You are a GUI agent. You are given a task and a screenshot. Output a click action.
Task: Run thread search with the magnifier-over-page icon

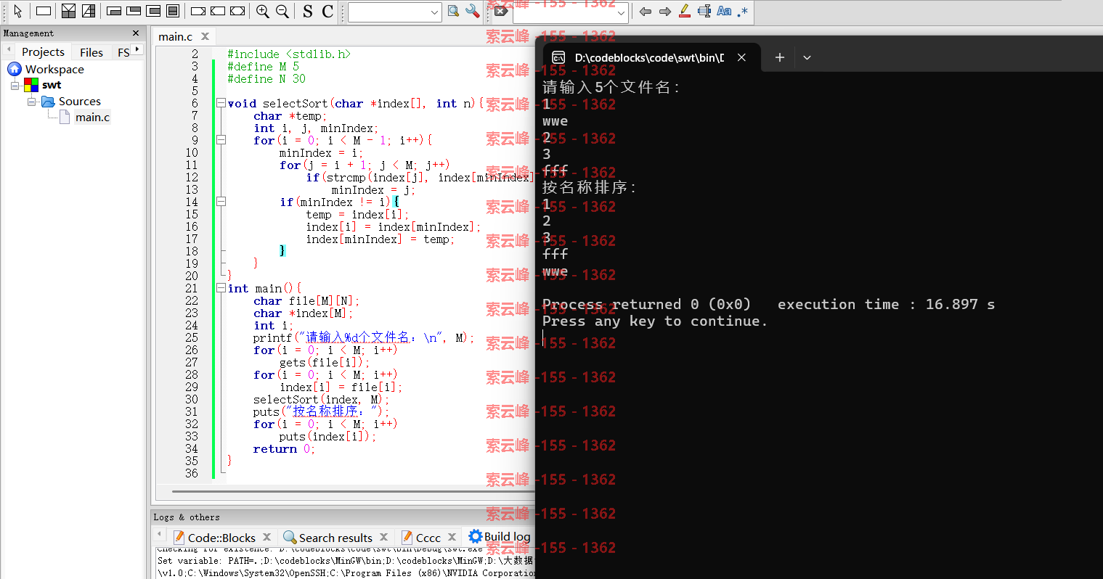point(453,11)
